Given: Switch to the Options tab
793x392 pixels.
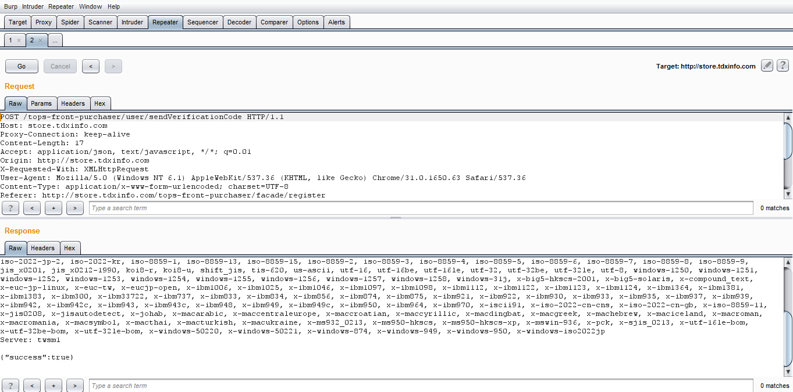Looking at the screenshot, I should click(x=308, y=22).
